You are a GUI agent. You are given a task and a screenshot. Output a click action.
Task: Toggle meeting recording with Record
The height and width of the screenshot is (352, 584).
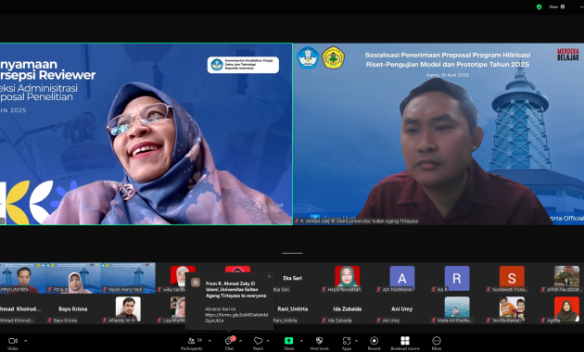(x=374, y=343)
